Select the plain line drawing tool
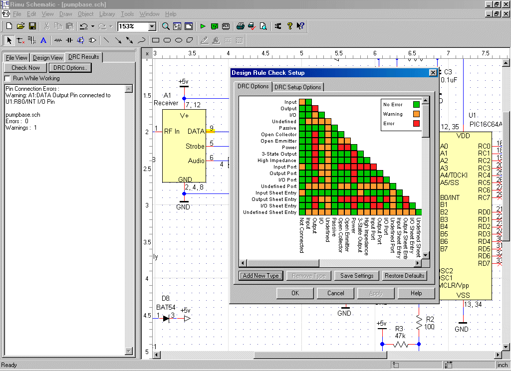Viewport: 511px width, 371px height. click(106, 40)
